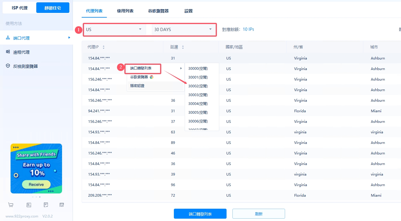Open the US country dropdown

114,30
